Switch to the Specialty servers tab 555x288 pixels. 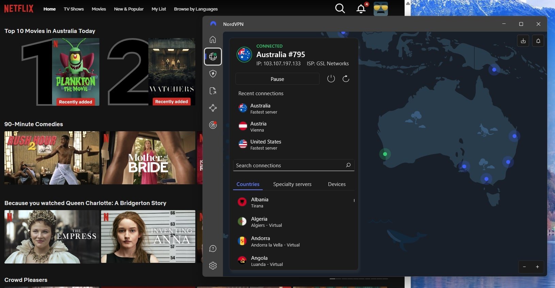pyautogui.click(x=292, y=184)
